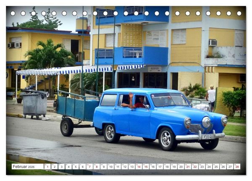Select day 27 in the calendar strip
Image resolution: width=252 pixels, height=181 pixels.
(230, 167)
